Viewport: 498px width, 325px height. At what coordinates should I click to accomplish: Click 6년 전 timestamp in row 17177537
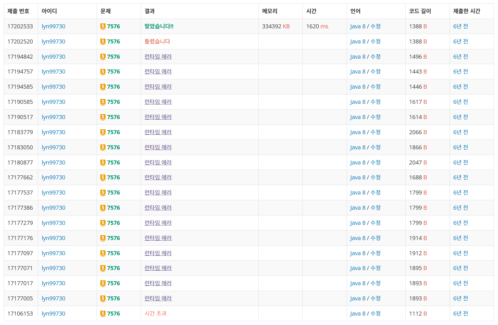pos(461,193)
